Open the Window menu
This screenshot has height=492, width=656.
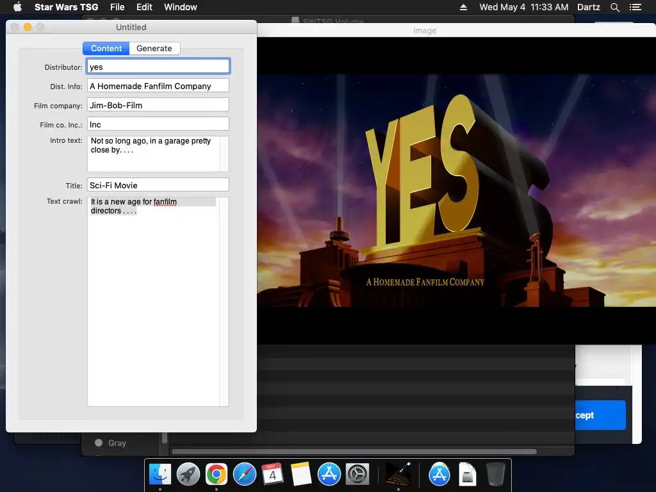pyautogui.click(x=180, y=7)
